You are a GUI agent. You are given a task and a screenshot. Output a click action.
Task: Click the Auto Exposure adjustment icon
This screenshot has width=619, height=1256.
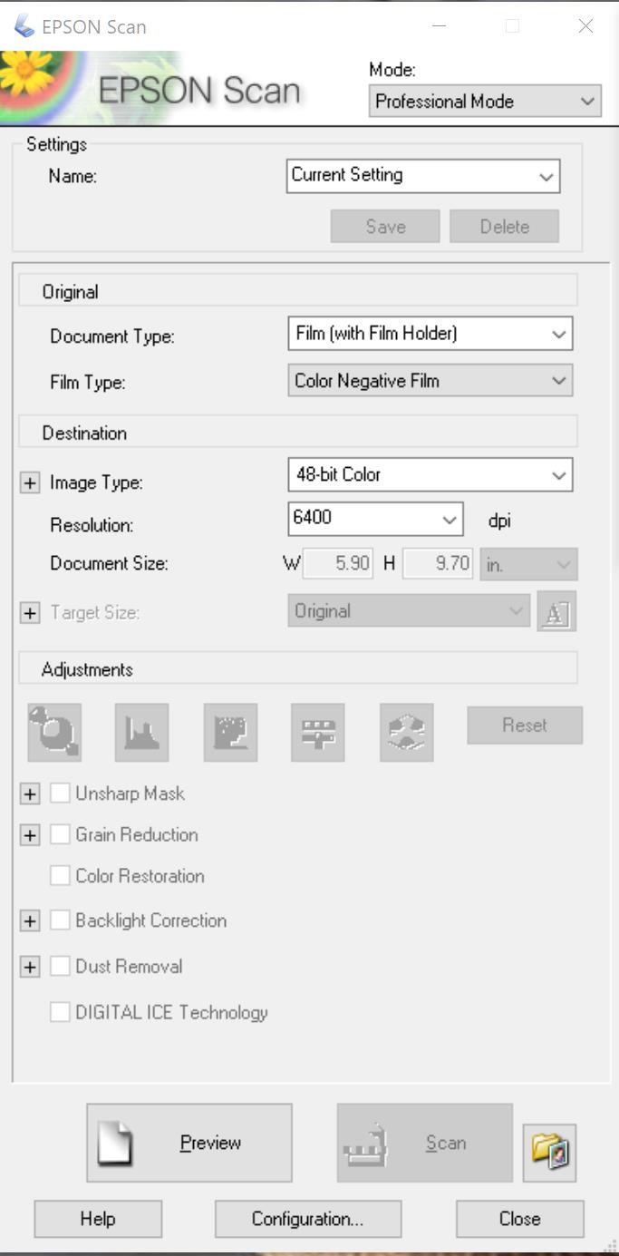(x=54, y=732)
